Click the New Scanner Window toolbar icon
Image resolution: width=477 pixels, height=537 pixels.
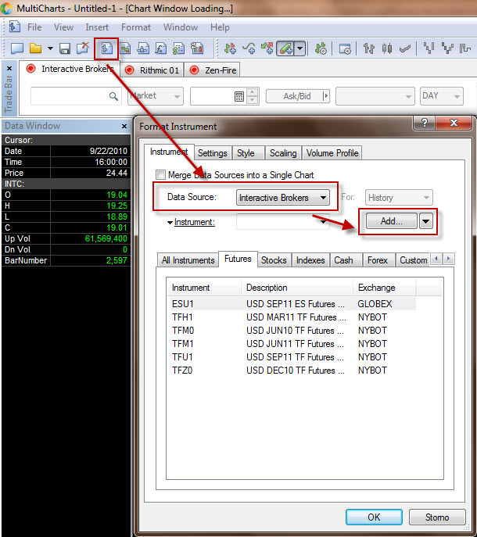(x=125, y=48)
